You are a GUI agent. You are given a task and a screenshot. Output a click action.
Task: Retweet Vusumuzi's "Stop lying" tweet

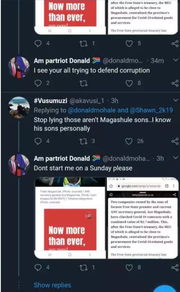tap(82, 141)
